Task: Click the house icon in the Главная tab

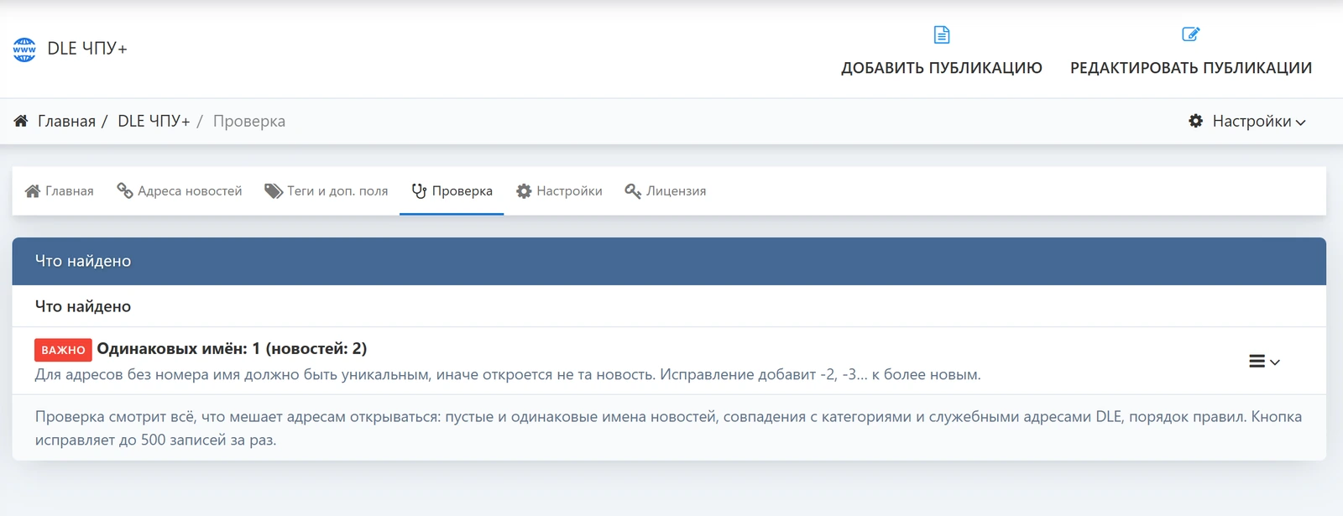Action: [33, 191]
